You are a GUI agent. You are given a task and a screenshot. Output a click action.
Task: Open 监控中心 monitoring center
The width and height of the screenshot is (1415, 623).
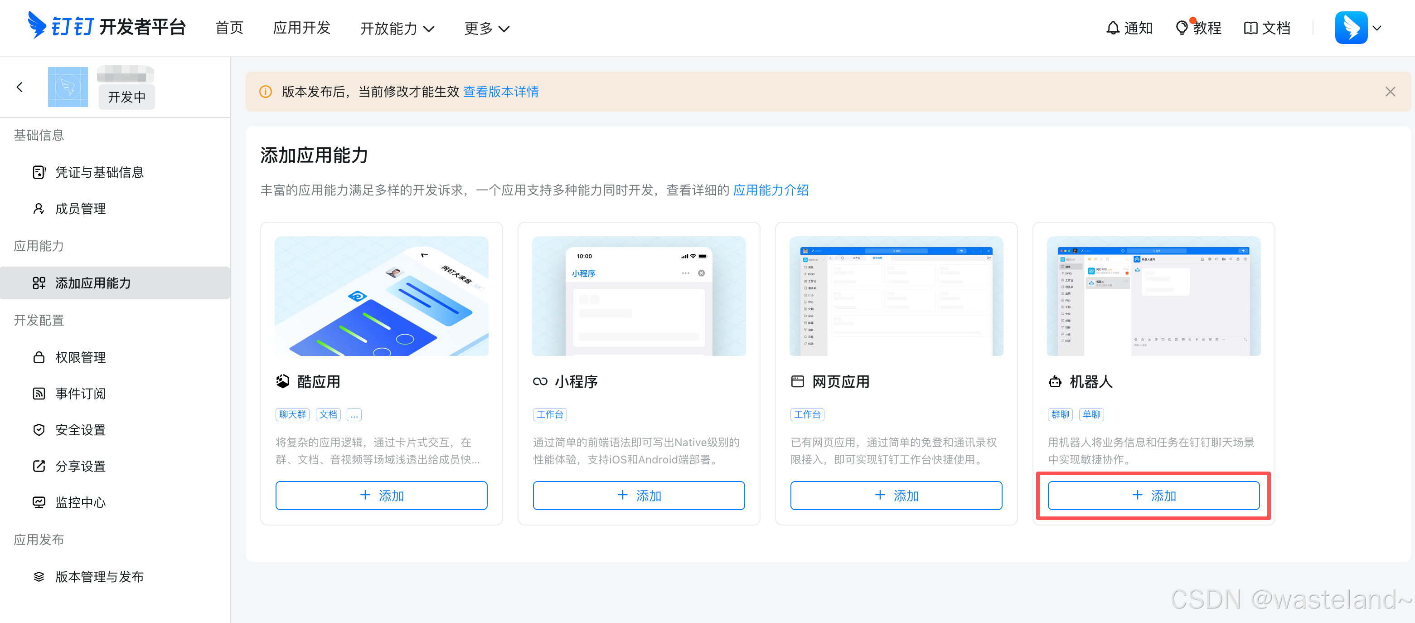point(81,502)
